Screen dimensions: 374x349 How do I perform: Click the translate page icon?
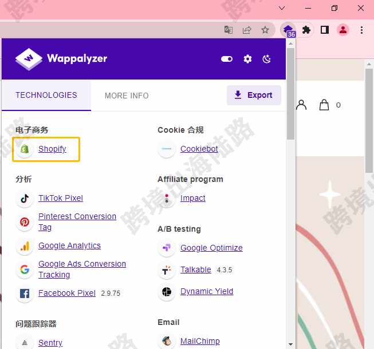(x=229, y=30)
